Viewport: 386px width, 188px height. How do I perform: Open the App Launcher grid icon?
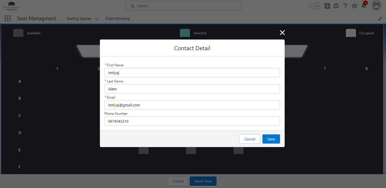tap(8, 18)
